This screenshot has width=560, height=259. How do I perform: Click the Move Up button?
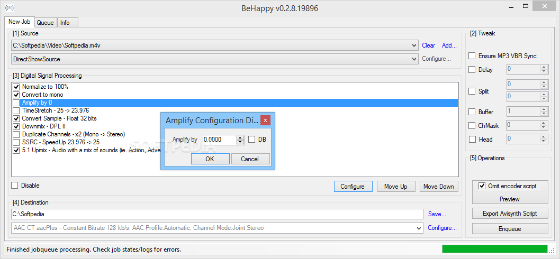coord(396,186)
